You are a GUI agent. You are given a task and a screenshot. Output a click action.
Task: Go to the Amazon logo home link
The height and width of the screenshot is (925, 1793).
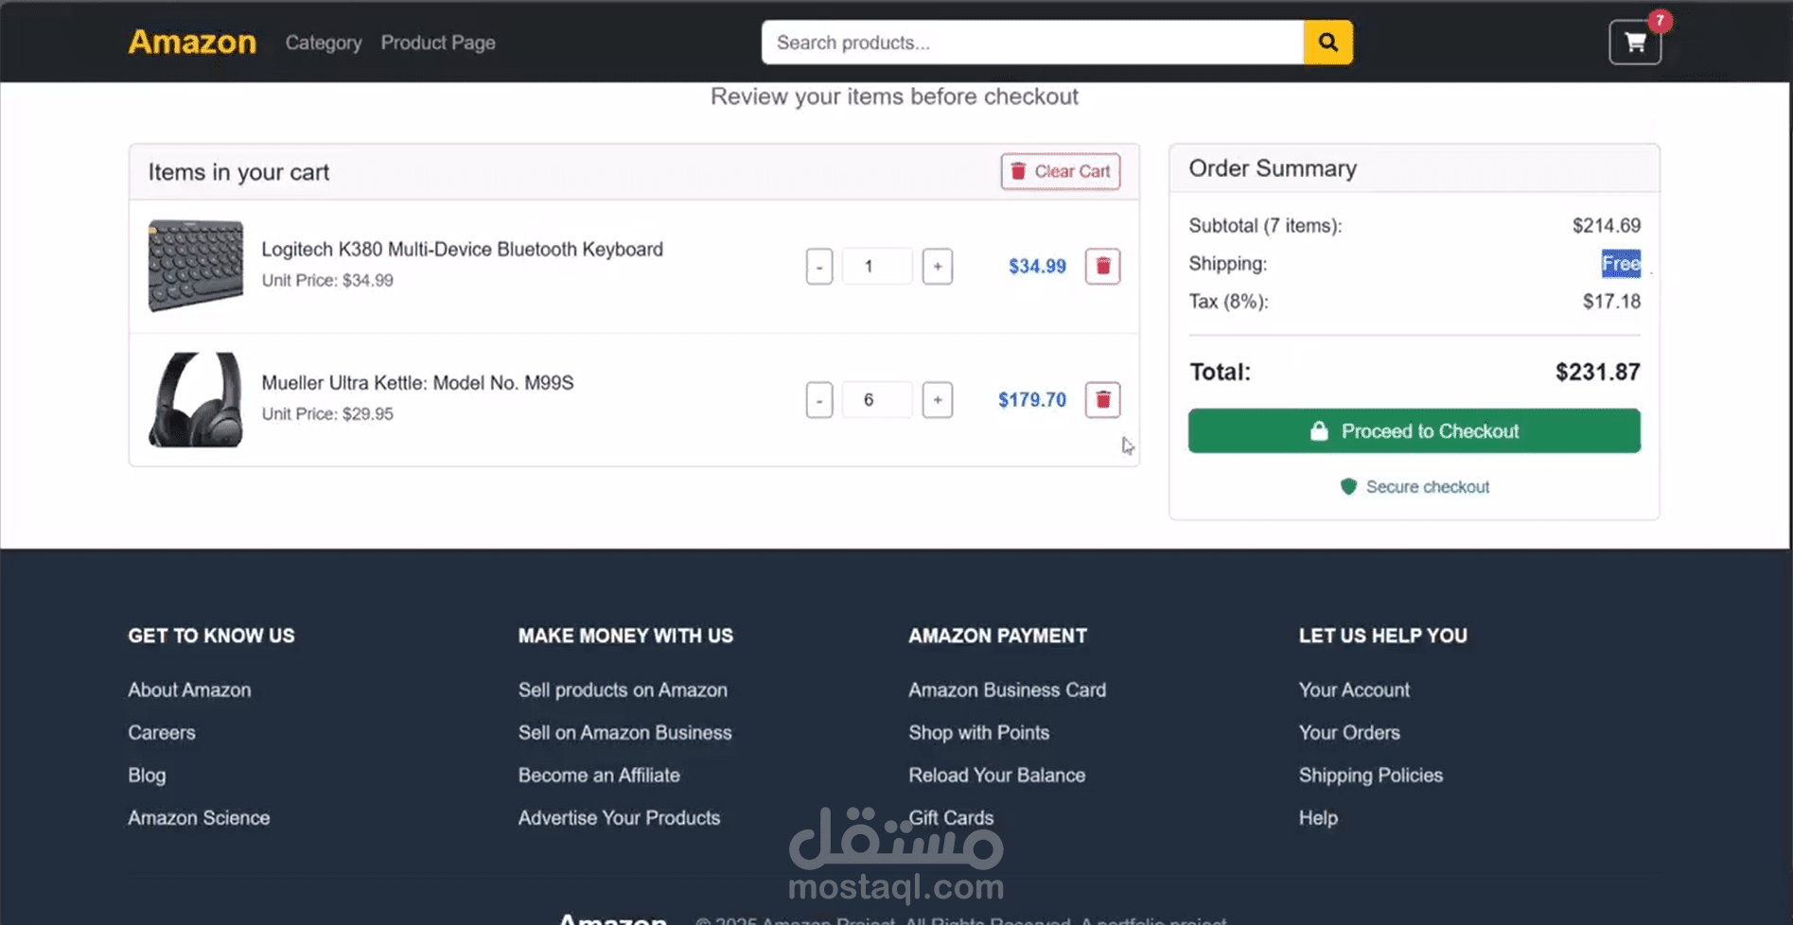coord(192,42)
